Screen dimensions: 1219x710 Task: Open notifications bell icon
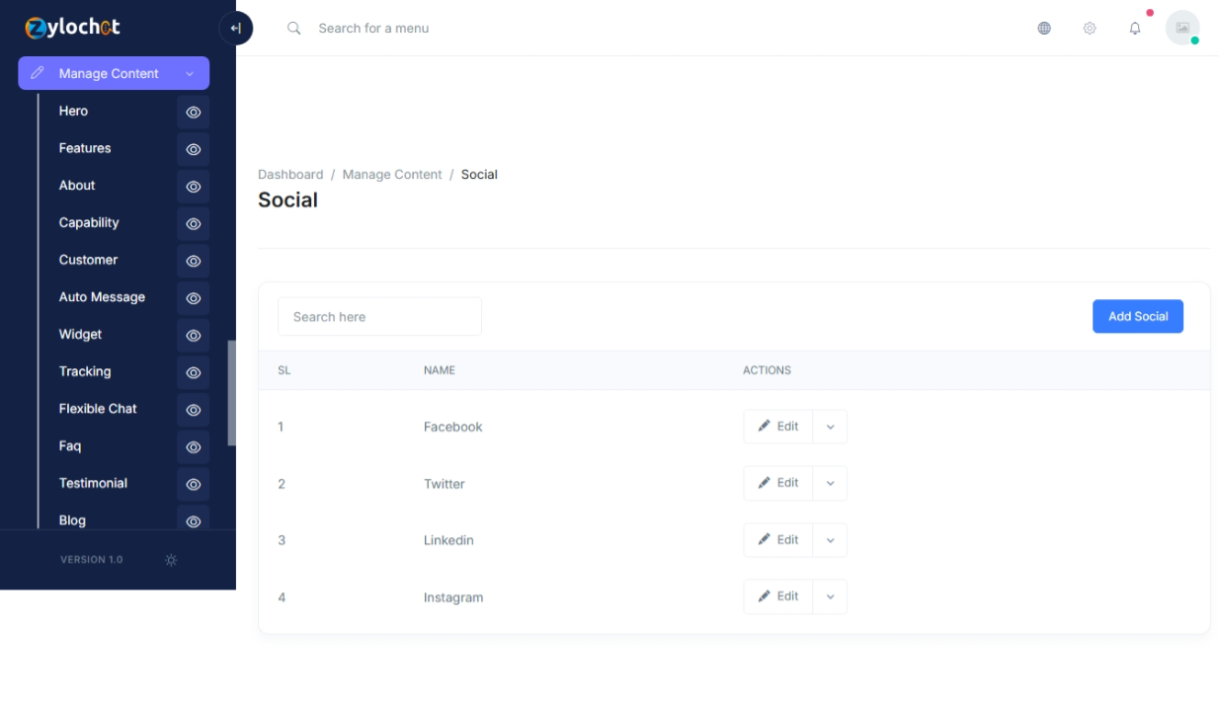pyautogui.click(x=1135, y=29)
